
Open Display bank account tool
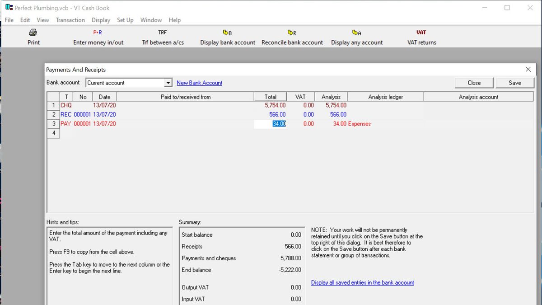[x=228, y=37]
